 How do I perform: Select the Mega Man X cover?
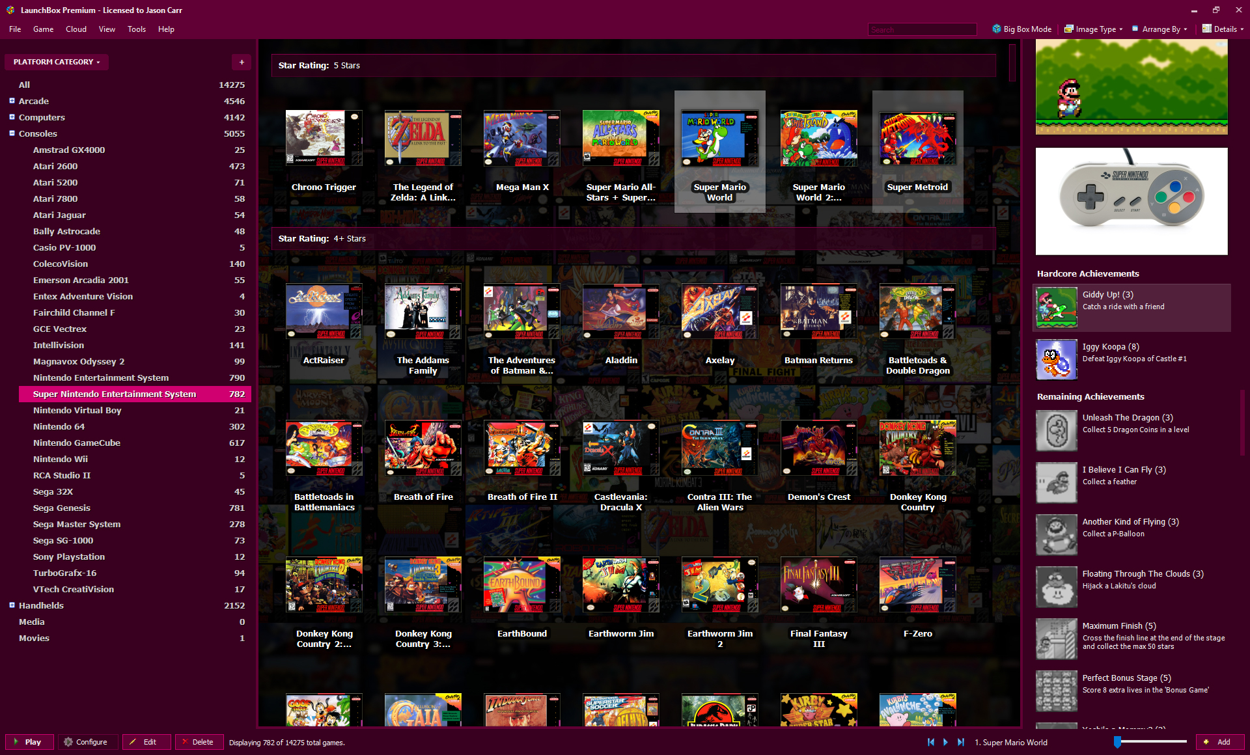pos(522,138)
